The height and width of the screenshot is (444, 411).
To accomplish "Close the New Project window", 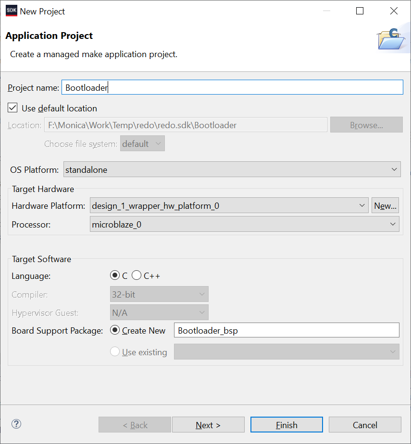I will pos(394,11).
